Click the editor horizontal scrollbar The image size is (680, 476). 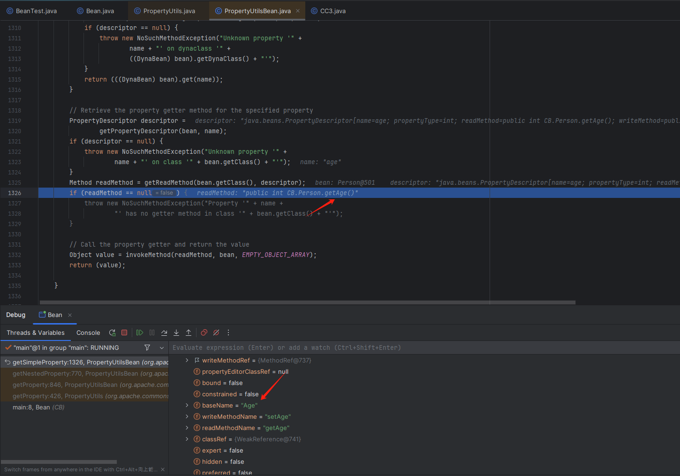(x=308, y=302)
